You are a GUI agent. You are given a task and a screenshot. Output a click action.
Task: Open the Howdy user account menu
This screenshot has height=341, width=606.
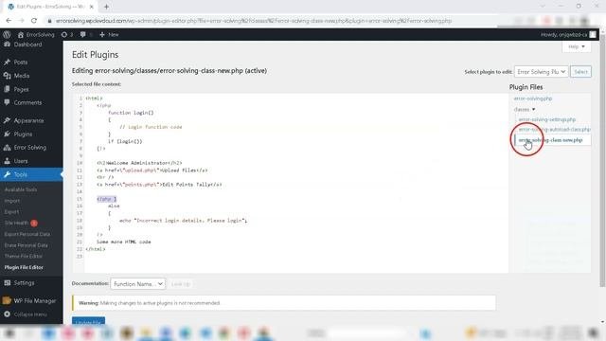click(x=568, y=34)
